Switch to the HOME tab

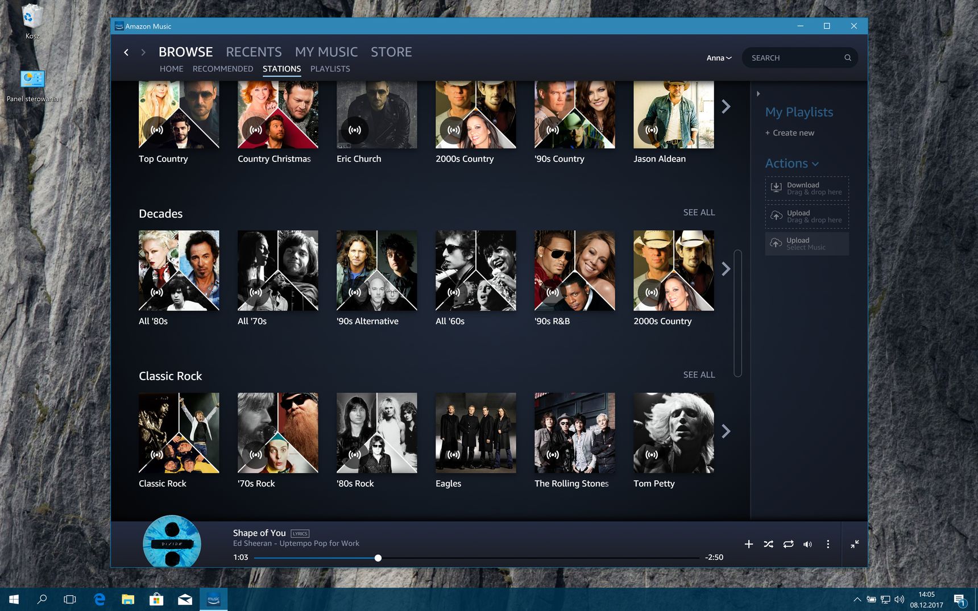171,69
